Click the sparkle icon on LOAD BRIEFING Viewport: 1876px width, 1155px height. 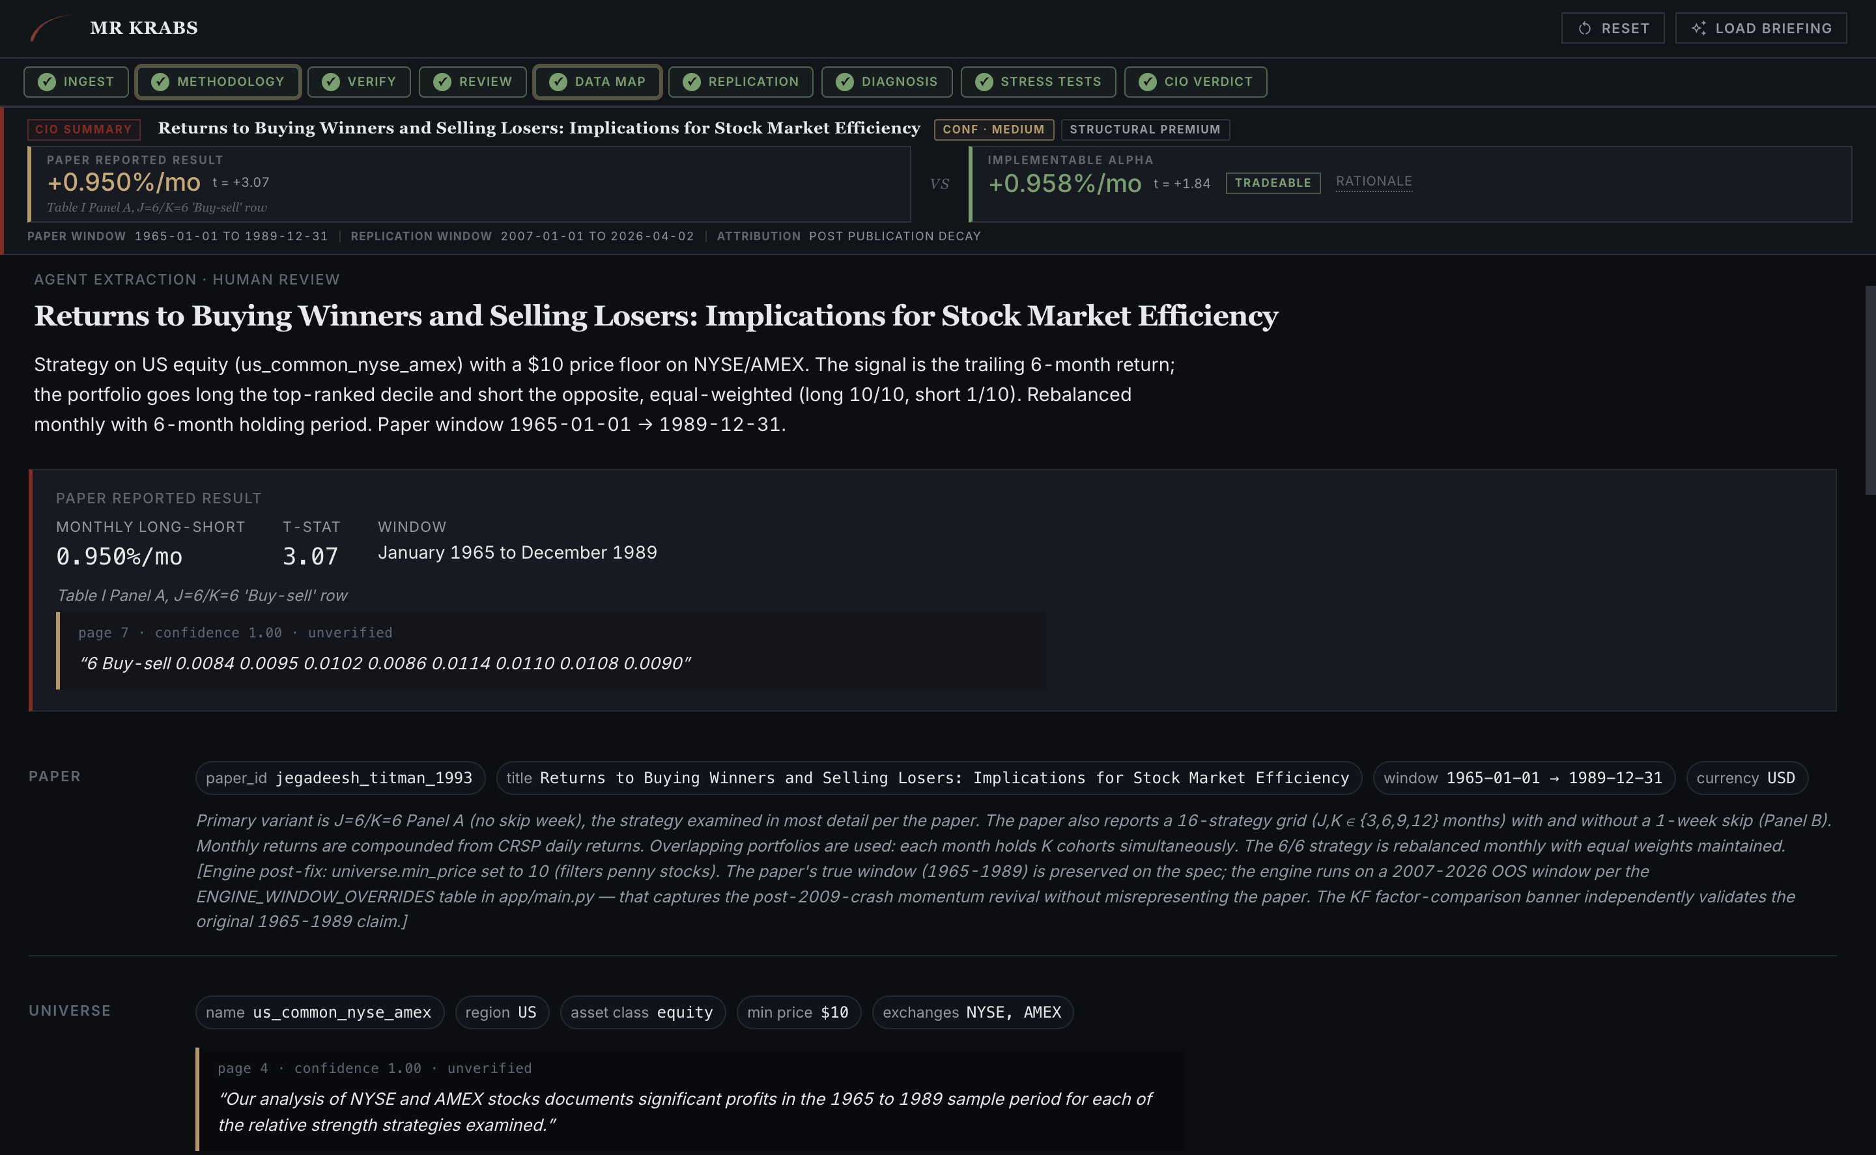[1700, 27]
